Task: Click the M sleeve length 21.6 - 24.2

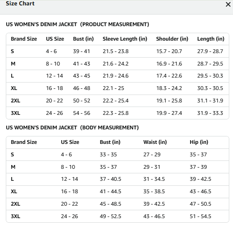Action: pyautogui.click(x=116, y=64)
